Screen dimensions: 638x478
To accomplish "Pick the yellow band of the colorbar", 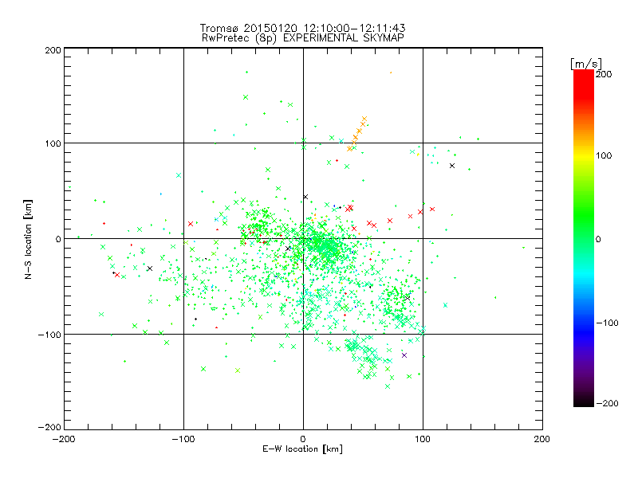I will (584, 155).
